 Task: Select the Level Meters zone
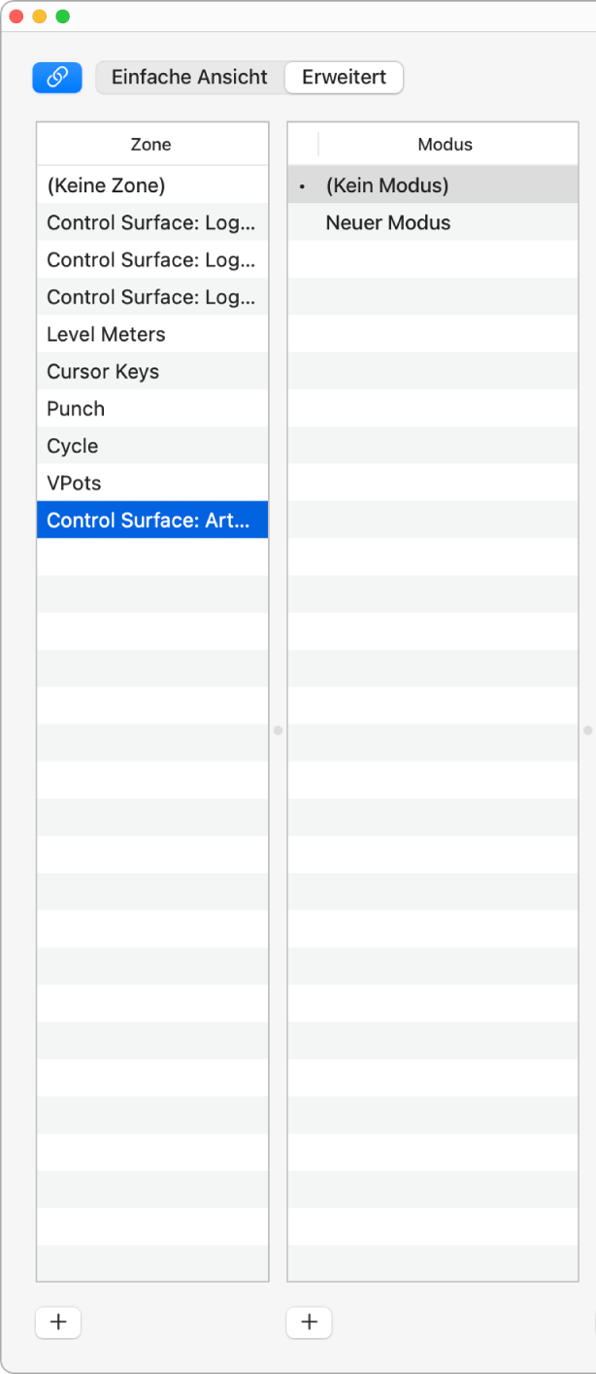click(x=106, y=335)
